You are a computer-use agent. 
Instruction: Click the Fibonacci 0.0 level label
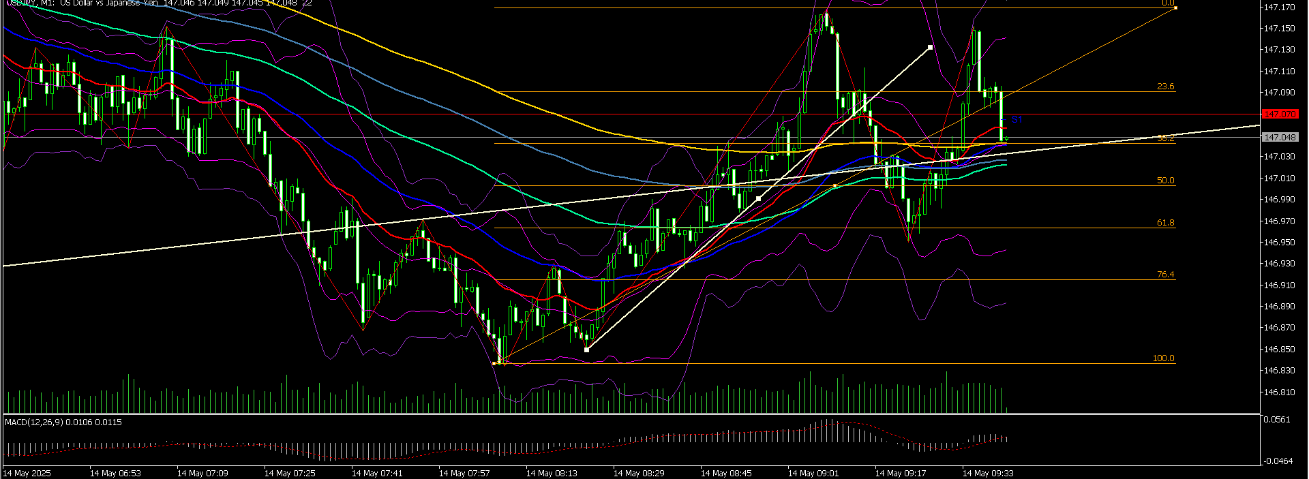click(1168, 3)
